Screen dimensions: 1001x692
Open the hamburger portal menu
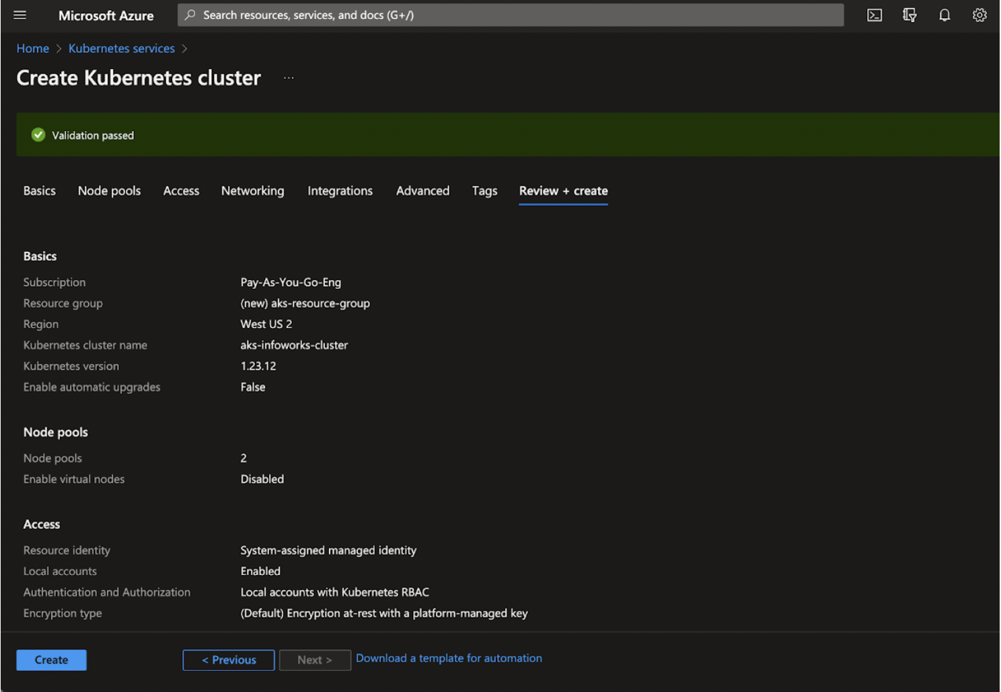[20, 15]
